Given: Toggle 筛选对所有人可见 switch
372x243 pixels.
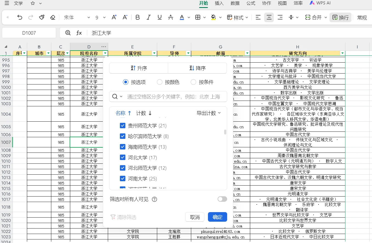Looking at the screenshot, I should point(222,199).
